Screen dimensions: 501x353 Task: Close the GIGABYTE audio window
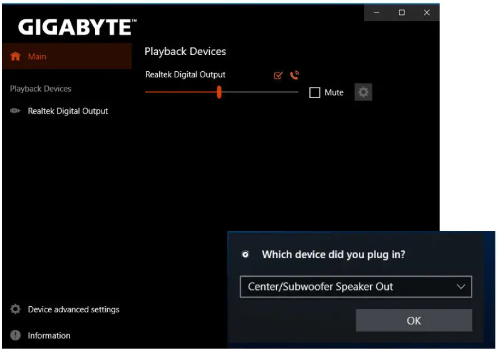tap(427, 12)
